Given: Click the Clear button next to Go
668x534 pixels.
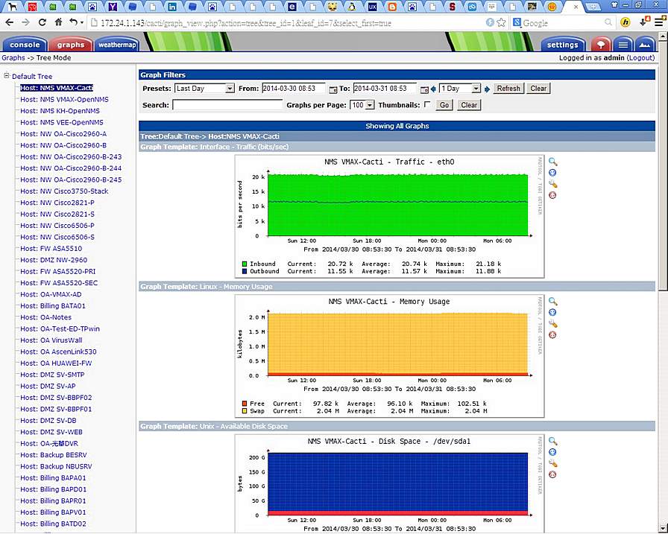Looking at the screenshot, I should (x=469, y=105).
